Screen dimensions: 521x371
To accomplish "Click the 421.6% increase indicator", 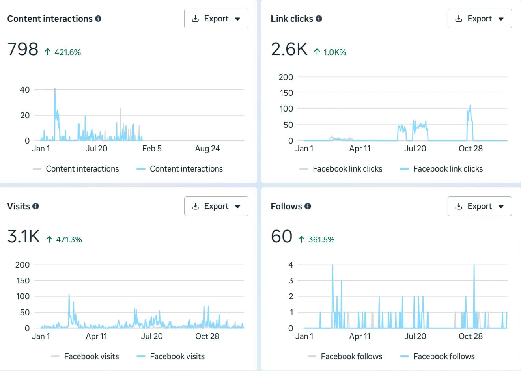I will [x=63, y=52].
